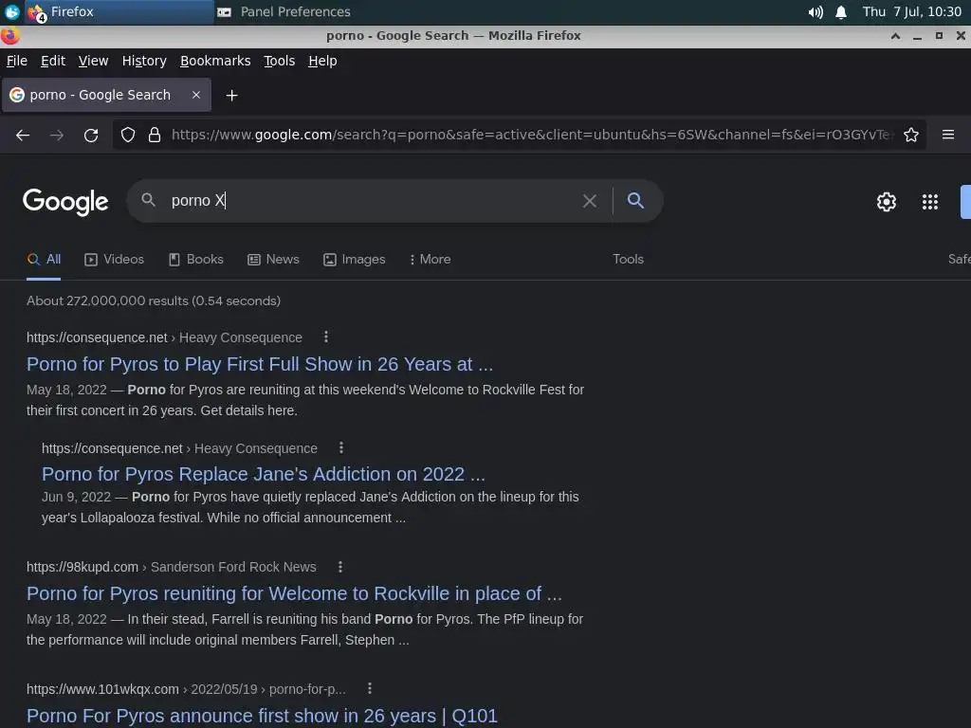Screen dimensions: 971x728
Task: Close the Google Search tab
Action: pos(195,95)
